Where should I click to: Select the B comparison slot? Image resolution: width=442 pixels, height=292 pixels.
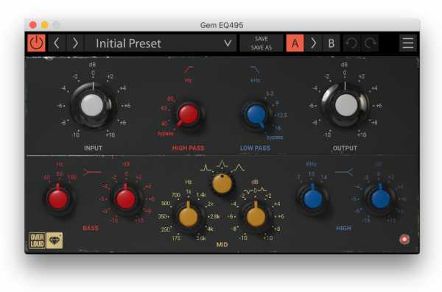(331, 43)
